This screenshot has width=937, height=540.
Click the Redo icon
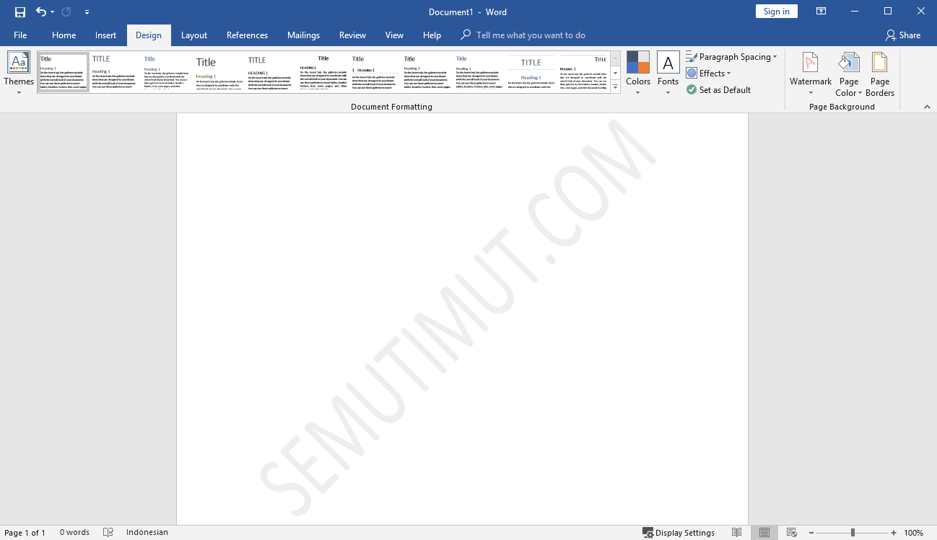[x=66, y=12]
